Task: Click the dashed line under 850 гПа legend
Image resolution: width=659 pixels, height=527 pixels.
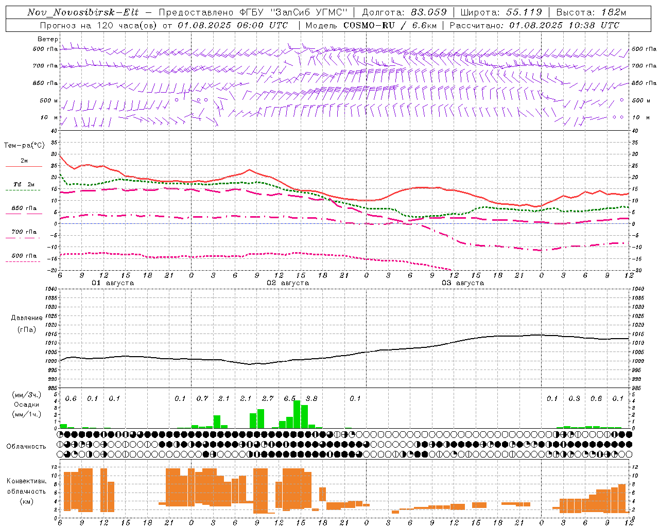Action: 23,214
